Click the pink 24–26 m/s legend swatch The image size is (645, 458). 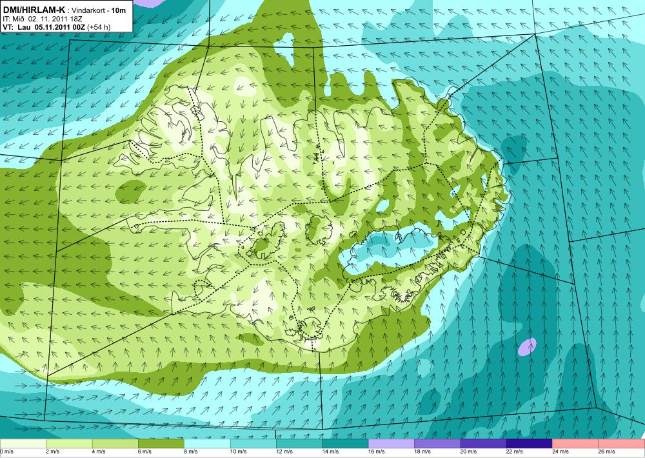click(x=576, y=444)
